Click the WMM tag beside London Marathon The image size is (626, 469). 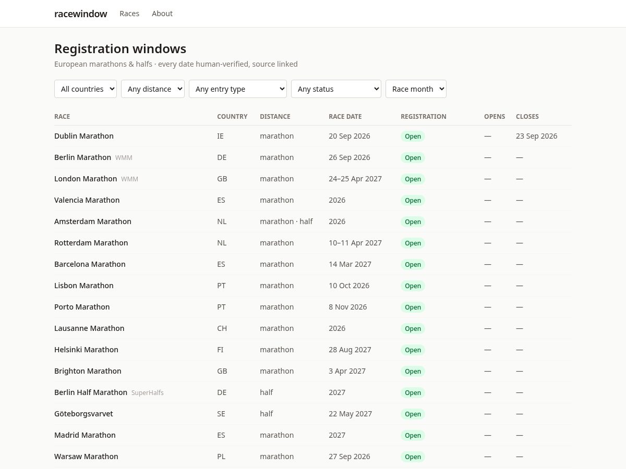point(129,179)
